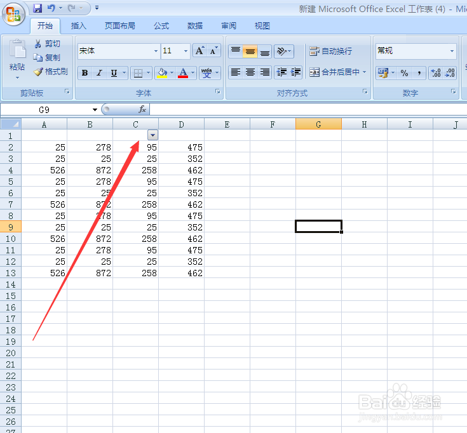Screen dimensions: 467x433
Task: Apply comma style
Action: tap(419, 73)
